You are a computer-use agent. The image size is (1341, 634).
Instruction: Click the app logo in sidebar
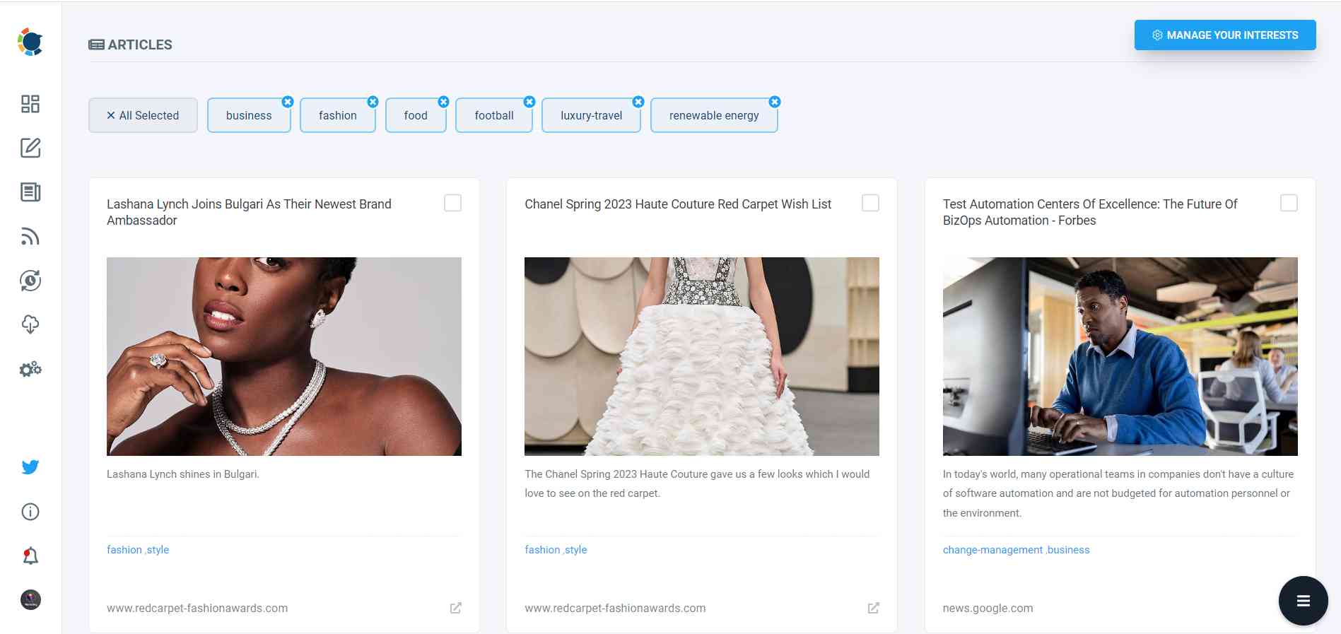tap(30, 42)
